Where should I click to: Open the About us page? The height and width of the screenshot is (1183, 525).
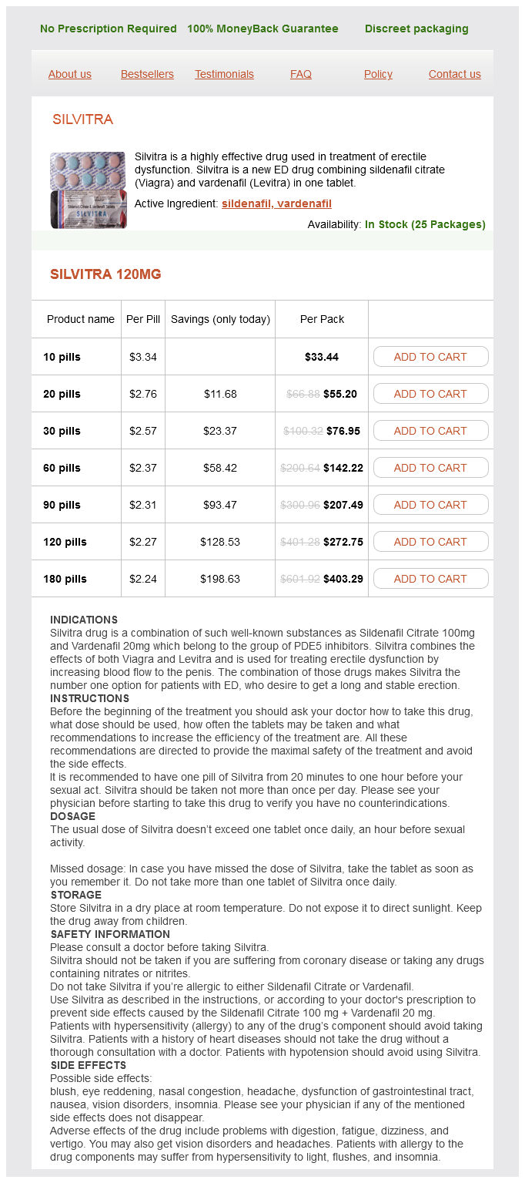pyautogui.click(x=69, y=74)
